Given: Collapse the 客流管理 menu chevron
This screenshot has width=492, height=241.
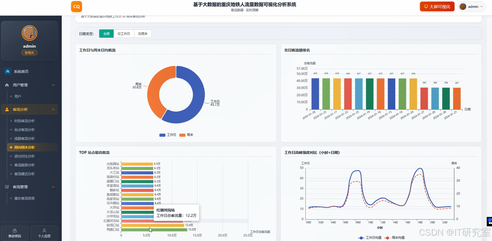Looking at the screenshot, I should pyautogui.click(x=53, y=187).
